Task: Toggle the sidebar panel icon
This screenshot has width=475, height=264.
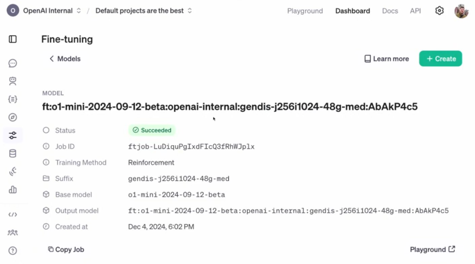Action: click(13, 39)
